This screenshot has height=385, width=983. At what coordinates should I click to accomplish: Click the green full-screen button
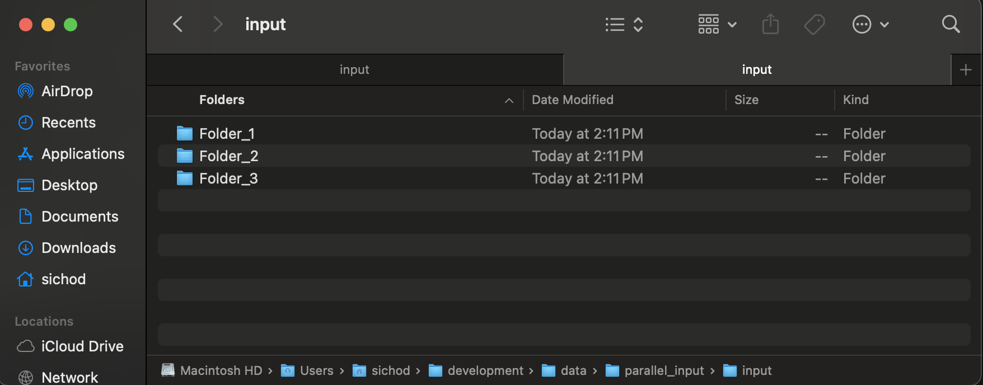71,25
